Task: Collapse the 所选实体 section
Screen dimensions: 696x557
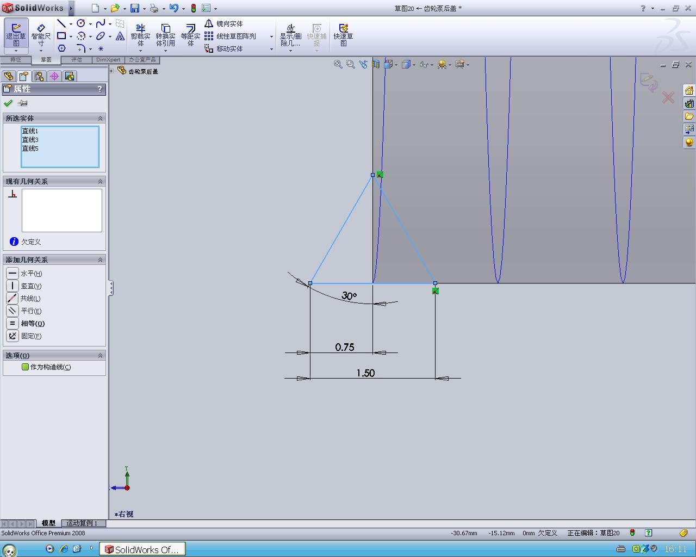Action: click(x=100, y=118)
